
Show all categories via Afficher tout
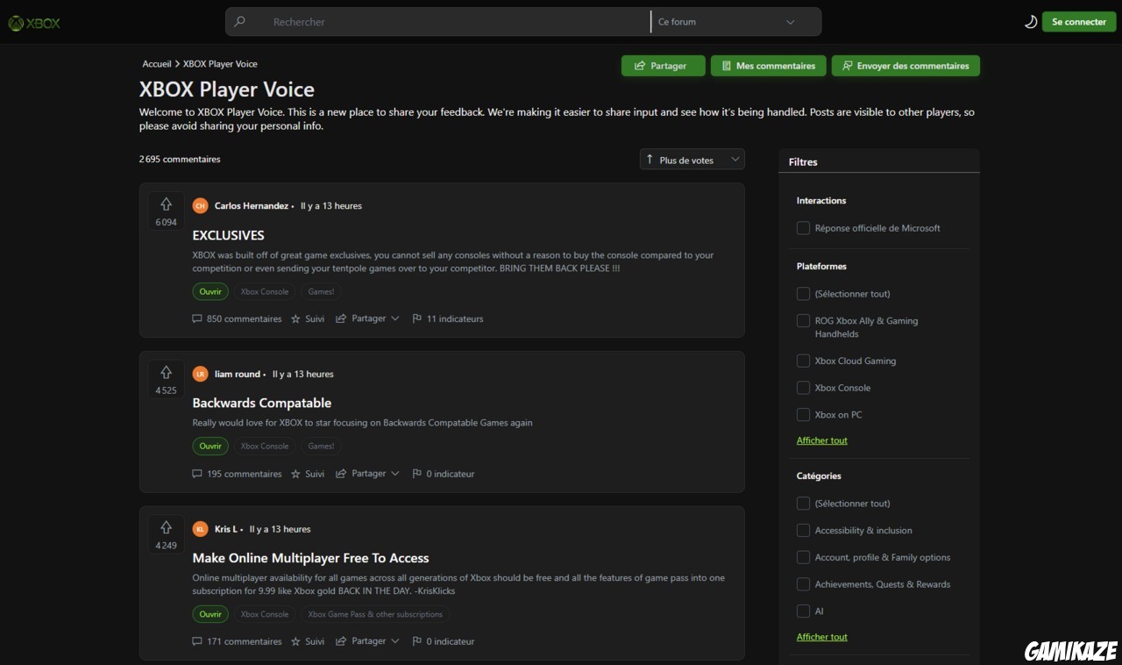(822, 637)
